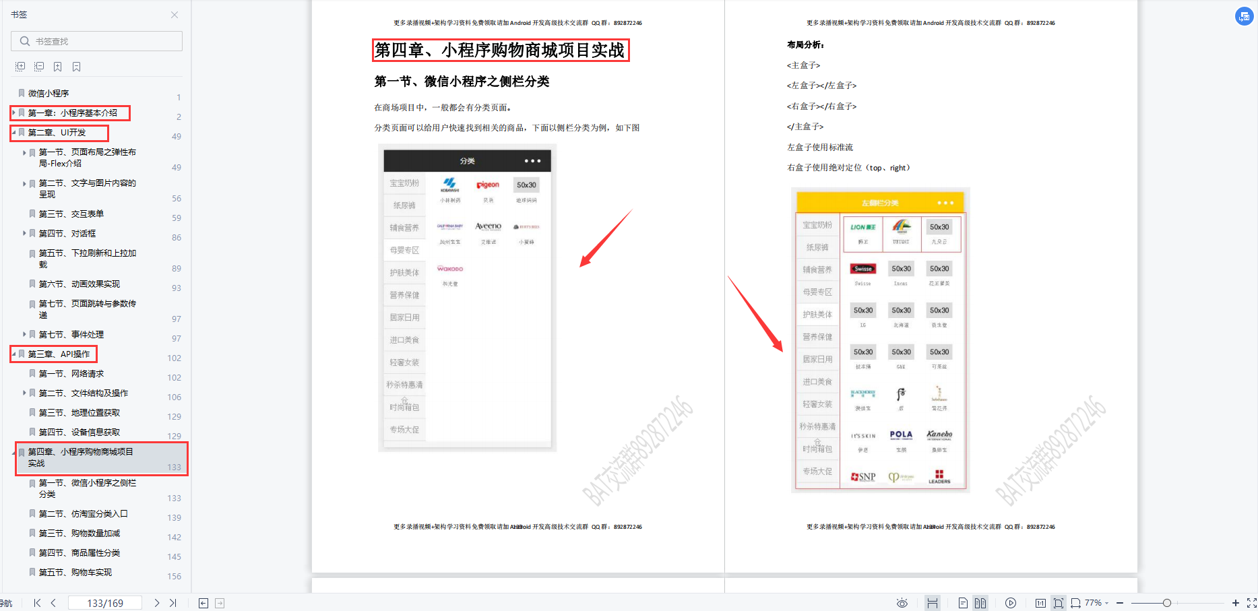Image resolution: width=1258 pixels, height=611 pixels.
Task: Click the zoom in plus button
Action: point(1235,603)
